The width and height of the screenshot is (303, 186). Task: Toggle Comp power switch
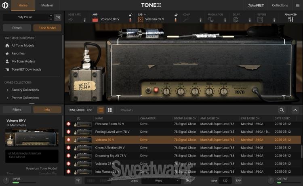click(x=200, y=20)
